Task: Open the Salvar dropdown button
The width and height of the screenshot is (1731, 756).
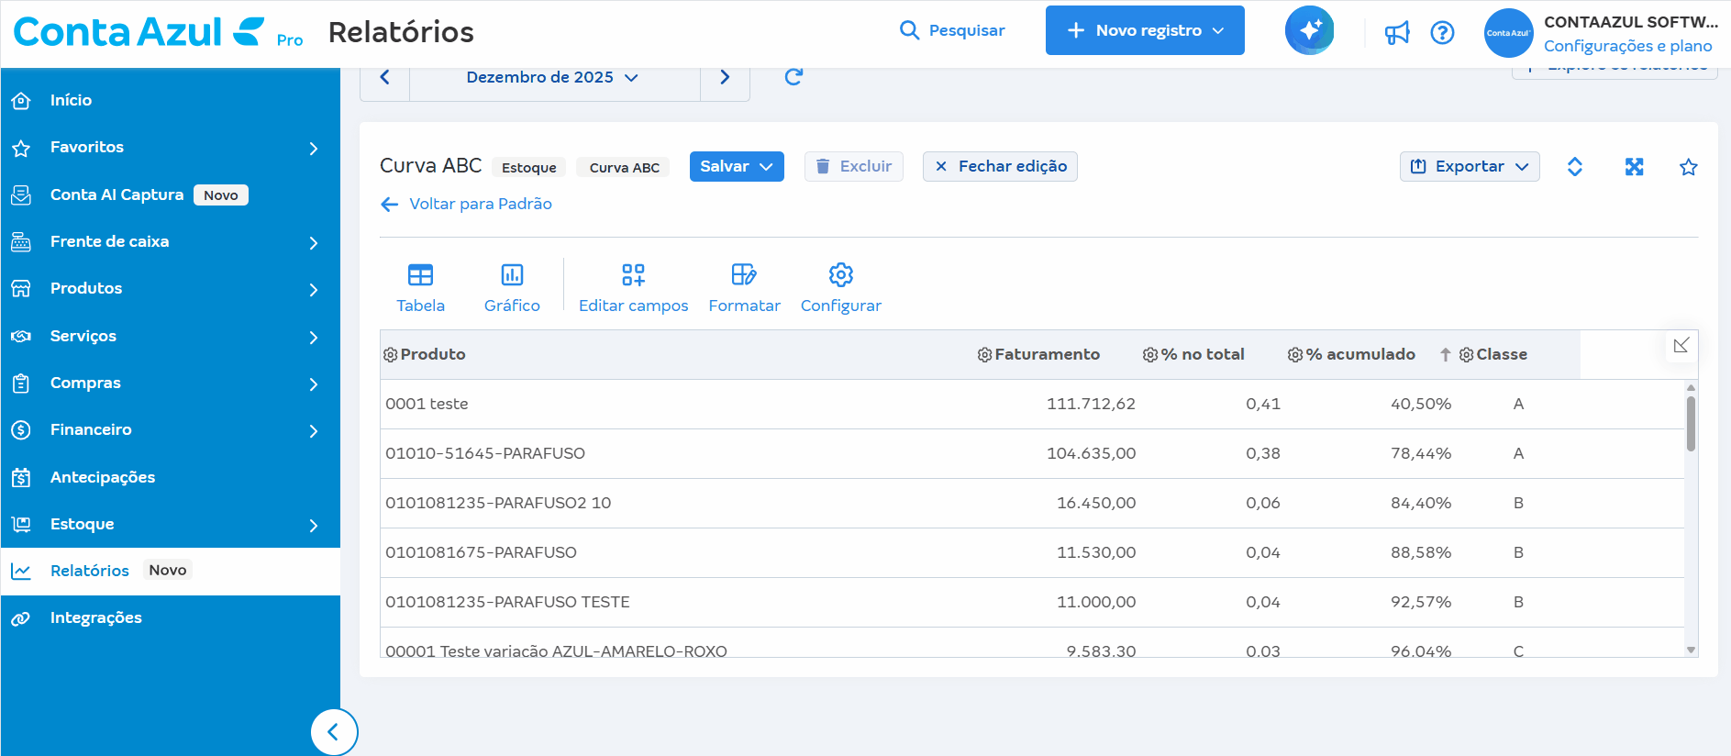Action: [x=737, y=167]
